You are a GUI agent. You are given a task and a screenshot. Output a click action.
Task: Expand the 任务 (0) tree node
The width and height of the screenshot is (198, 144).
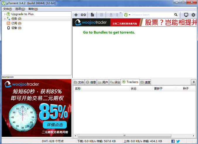[x=5, y=19]
